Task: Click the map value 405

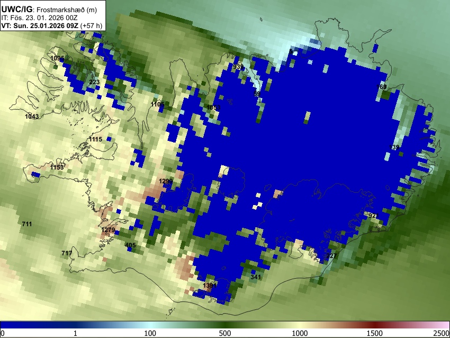Action: pyautogui.click(x=130, y=245)
